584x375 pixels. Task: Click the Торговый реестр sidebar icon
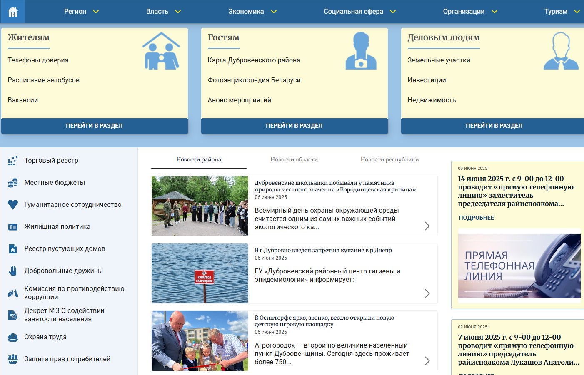coord(13,161)
